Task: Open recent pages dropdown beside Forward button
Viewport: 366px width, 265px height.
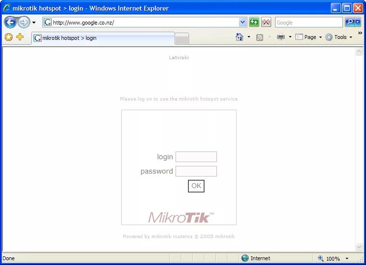Action: 34,23
